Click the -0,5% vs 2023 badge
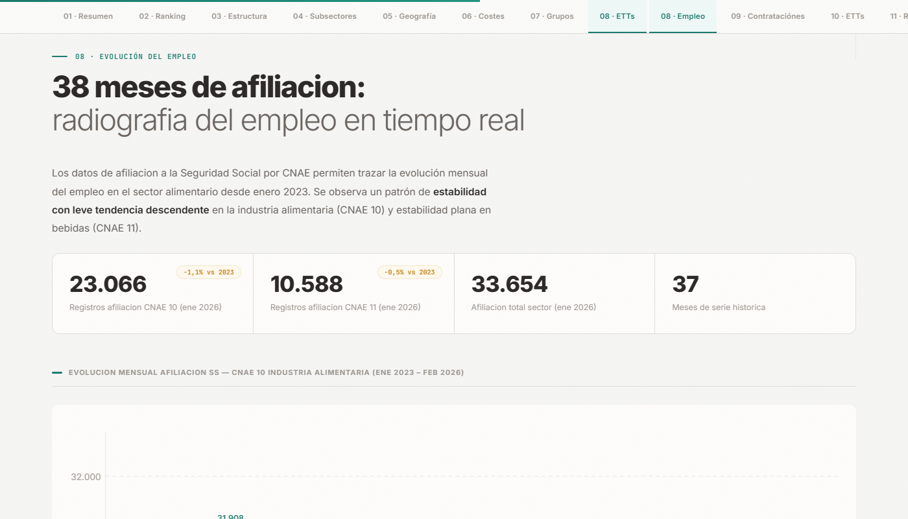The width and height of the screenshot is (908, 519). pyautogui.click(x=410, y=272)
